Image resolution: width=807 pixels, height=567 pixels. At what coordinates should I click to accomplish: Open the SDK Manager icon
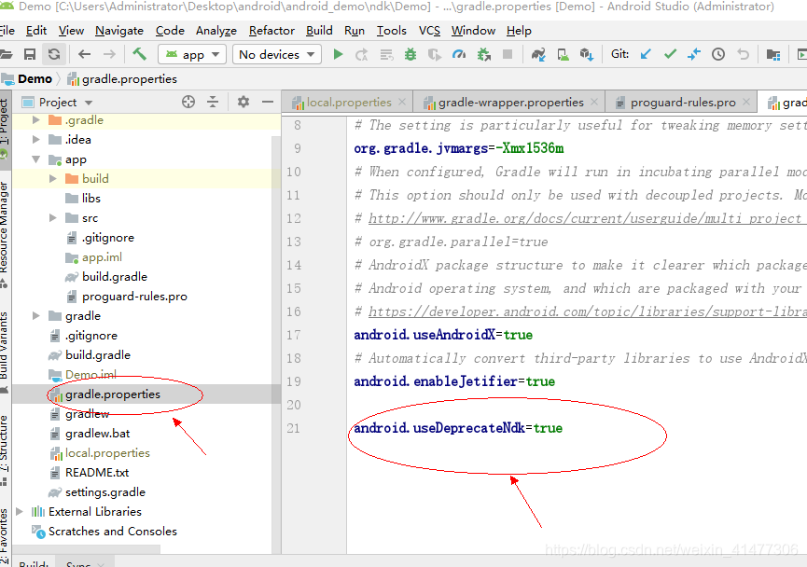(587, 54)
